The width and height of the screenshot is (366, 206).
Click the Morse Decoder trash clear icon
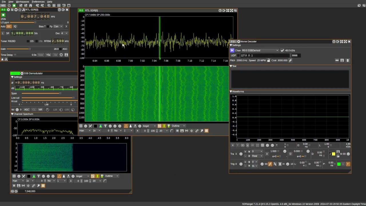pyautogui.click(x=348, y=60)
